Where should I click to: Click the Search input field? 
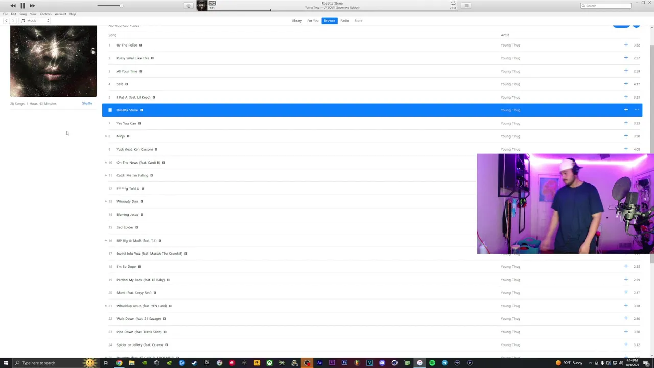pos(606,6)
